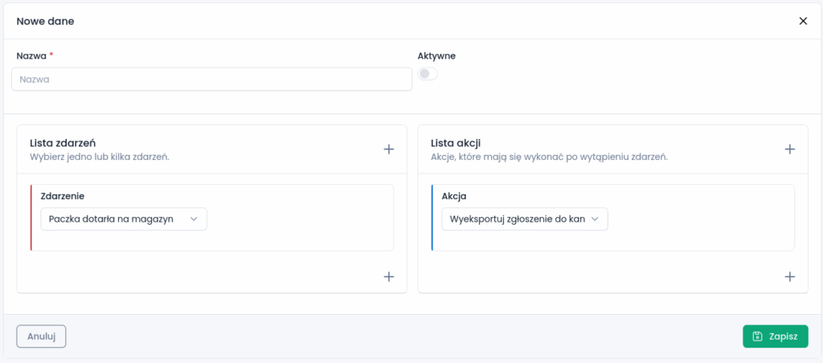This screenshot has height=363, width=823.
Task: Click the Lista akcji panel heading
Action: (x=456, y=143)
